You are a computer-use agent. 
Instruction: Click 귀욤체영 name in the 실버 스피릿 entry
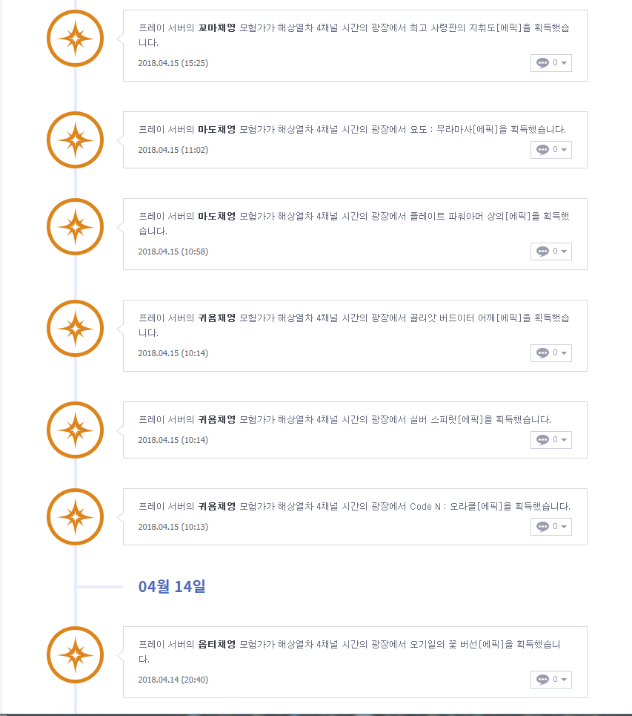click(x=216, y=420)
